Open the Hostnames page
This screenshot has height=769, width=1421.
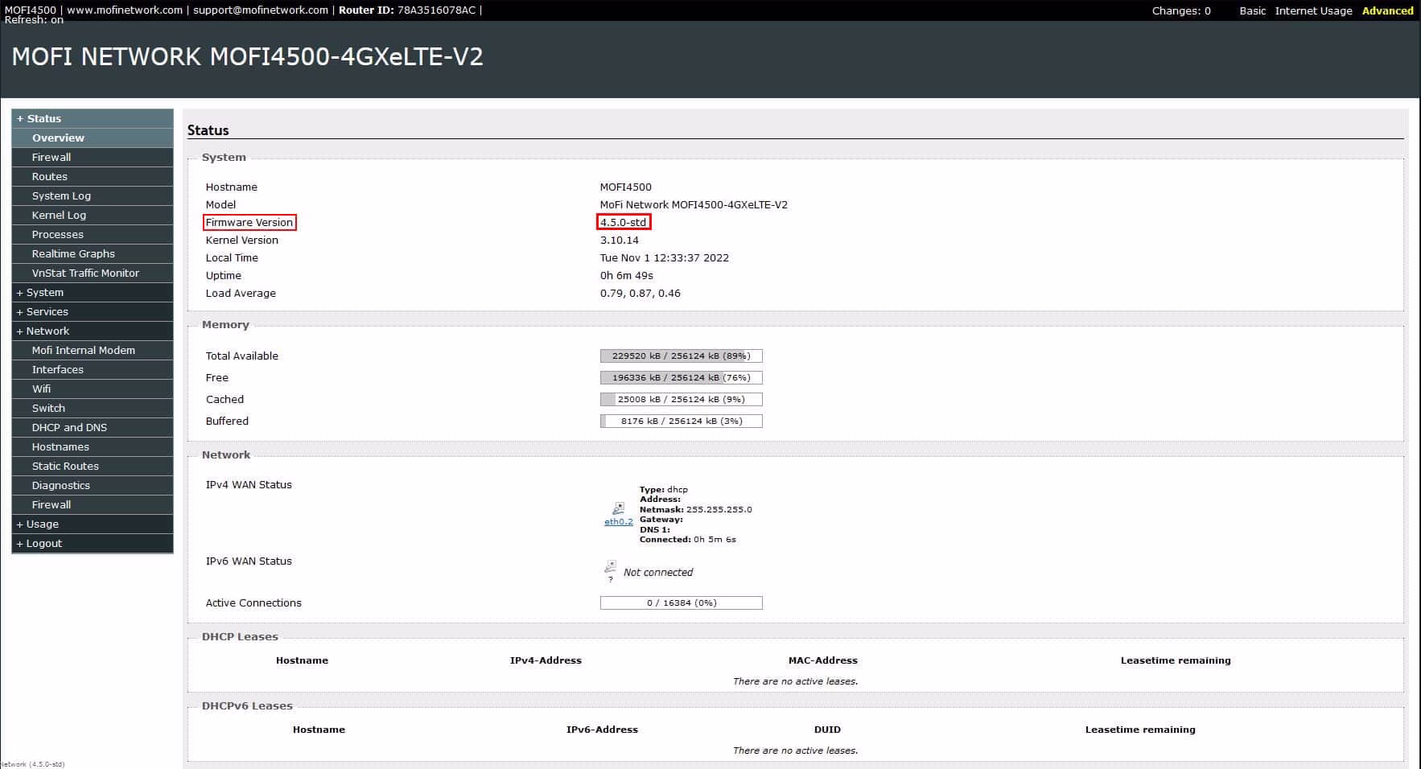(x=93, y=446)
